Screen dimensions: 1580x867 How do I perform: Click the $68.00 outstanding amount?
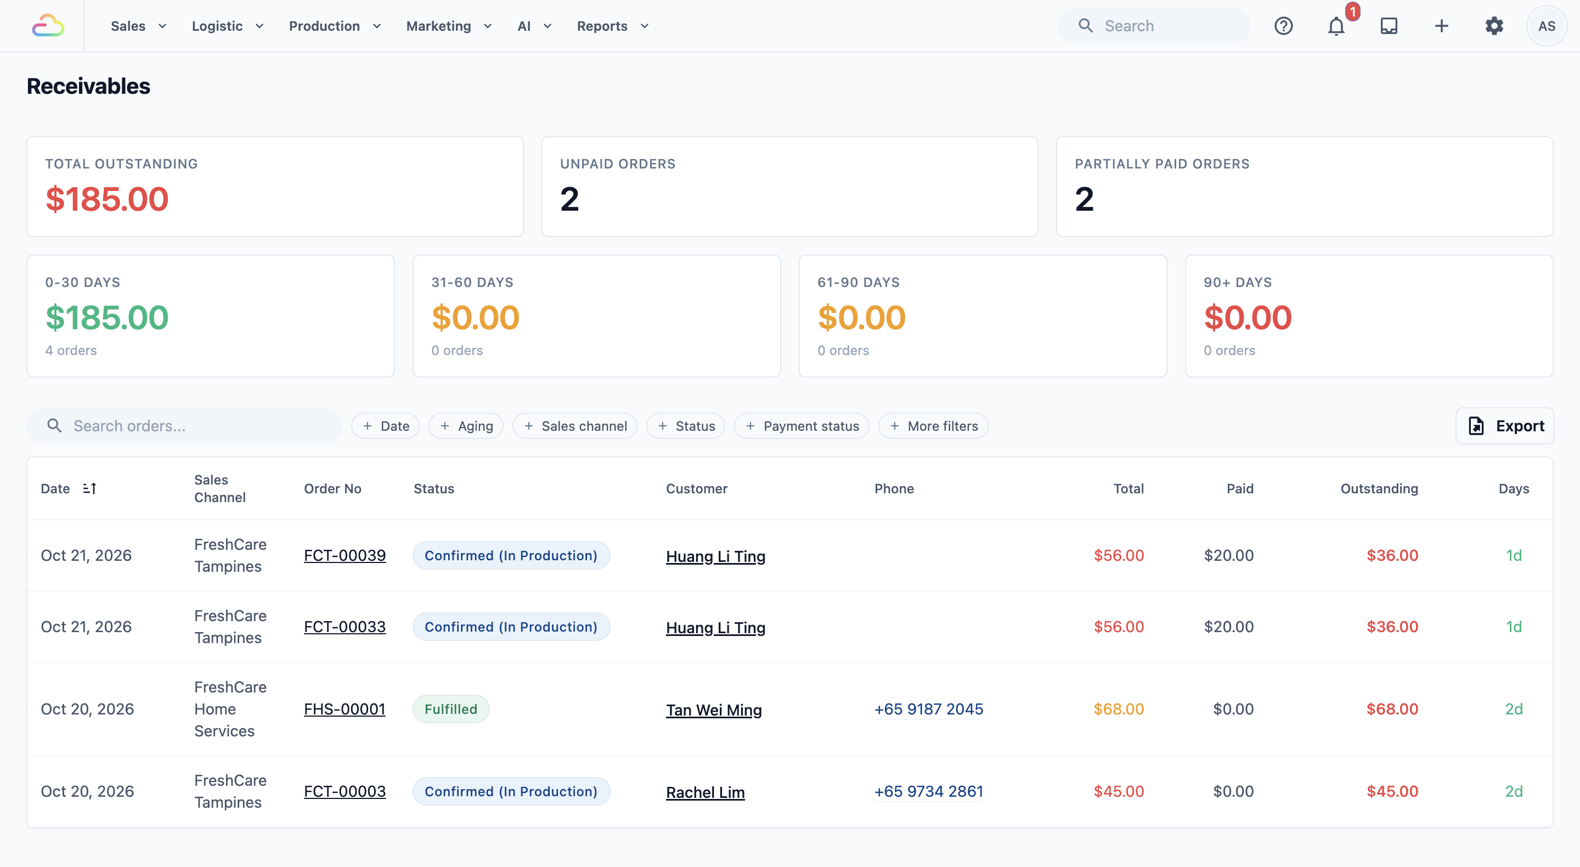click(x=1392, y=709)
